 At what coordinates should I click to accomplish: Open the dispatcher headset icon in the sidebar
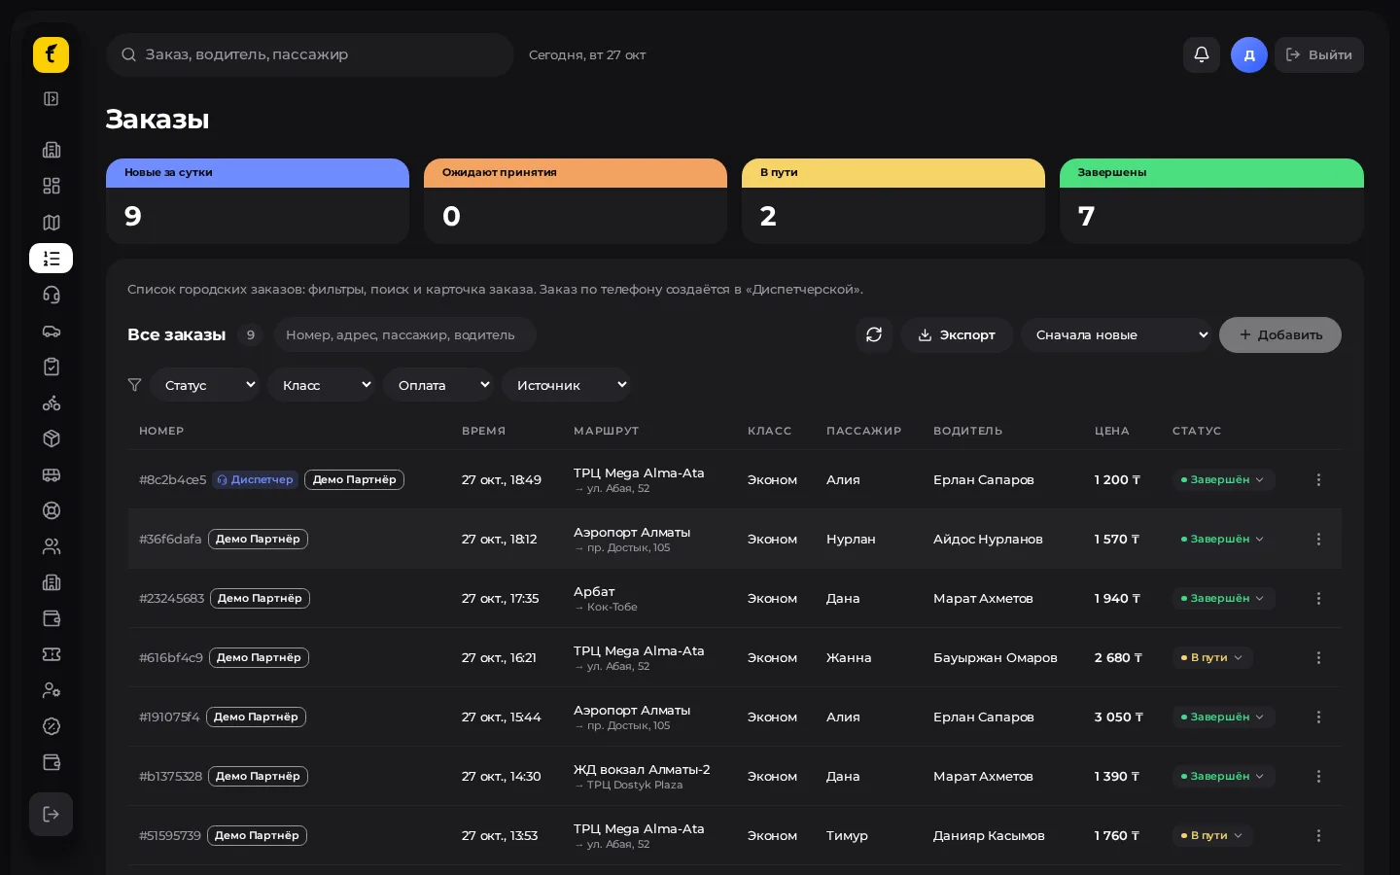[x=52, y=295]
